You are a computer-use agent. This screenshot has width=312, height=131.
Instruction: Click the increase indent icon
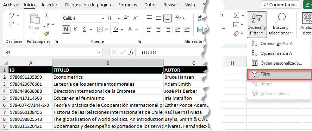(187, 30)
